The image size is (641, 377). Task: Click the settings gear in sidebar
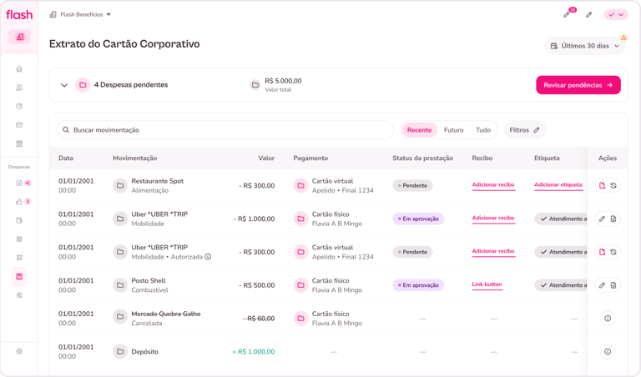tap(19, 351)
